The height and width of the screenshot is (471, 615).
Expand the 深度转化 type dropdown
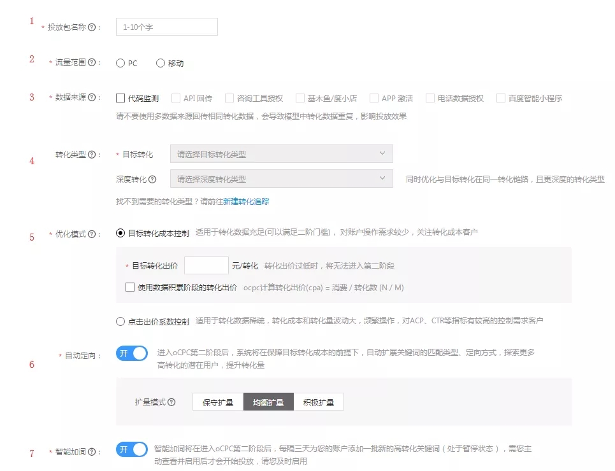[x=281, y=179]
